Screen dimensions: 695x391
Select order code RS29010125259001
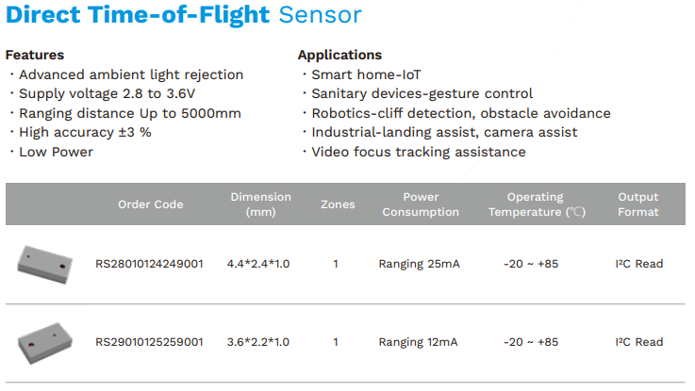(149, 342)
